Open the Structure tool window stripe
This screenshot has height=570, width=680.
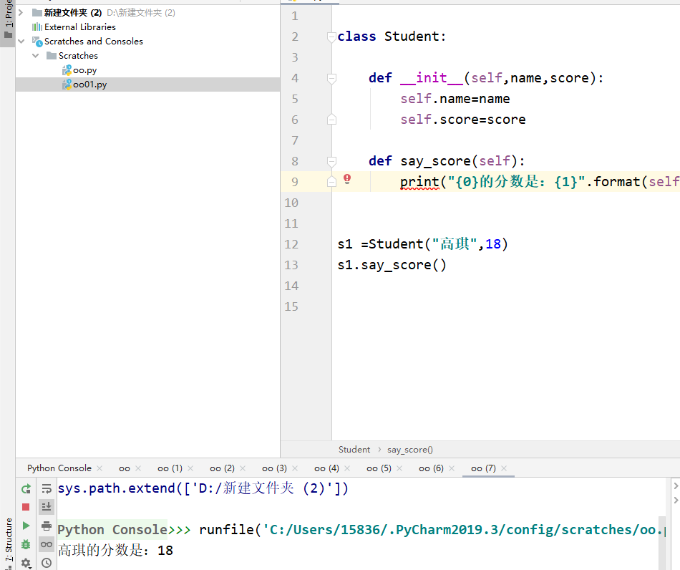[8, 544]
